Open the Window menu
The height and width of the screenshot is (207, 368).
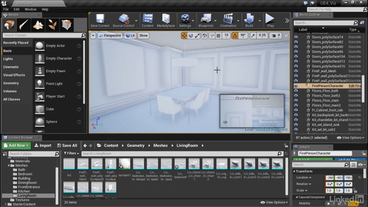(x=30, y=9)
